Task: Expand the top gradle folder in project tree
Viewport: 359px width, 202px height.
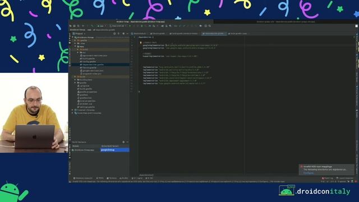Action: pos(75,40)
